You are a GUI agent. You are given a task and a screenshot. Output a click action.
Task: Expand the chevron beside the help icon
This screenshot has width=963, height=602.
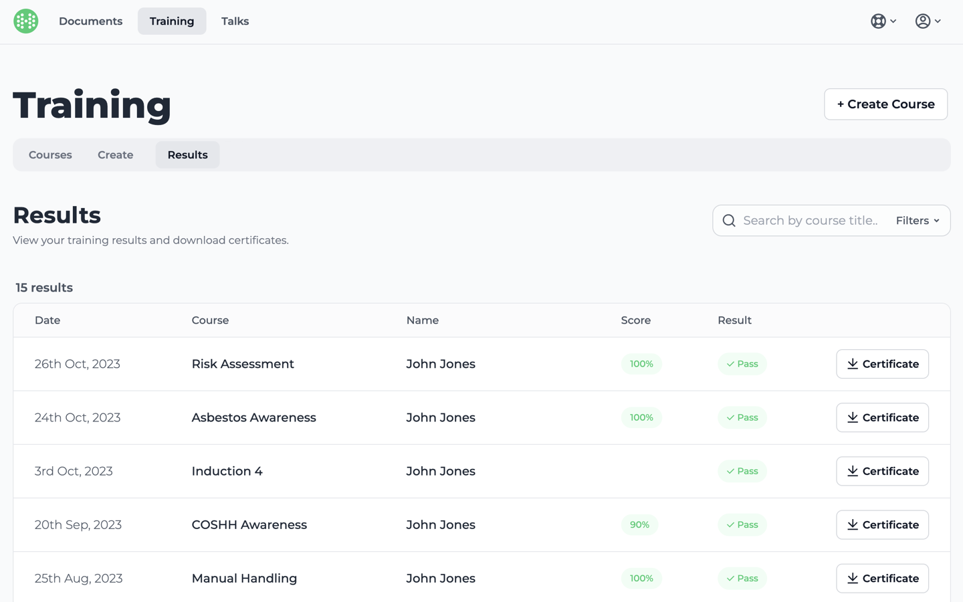pyautogui.click(x=893, y=21)
